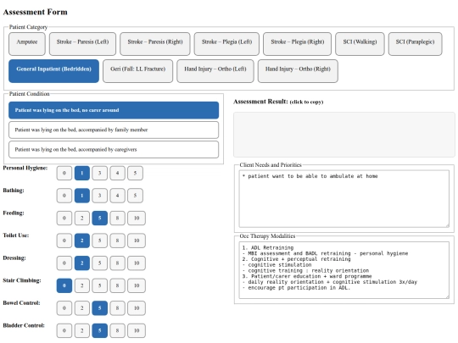The image size is (458, 343).
Task: Set Dressing score to 2
Action: click(82, 263)
